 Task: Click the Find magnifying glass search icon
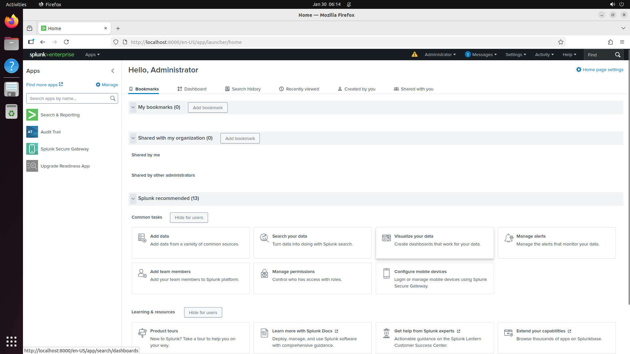pyautogui.click(x=618, y=55)
